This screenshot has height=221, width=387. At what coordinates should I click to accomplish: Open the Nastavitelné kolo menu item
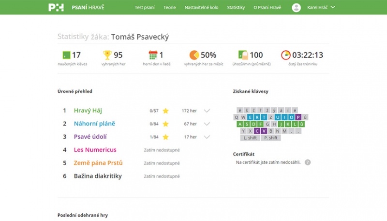coord(201,7)
